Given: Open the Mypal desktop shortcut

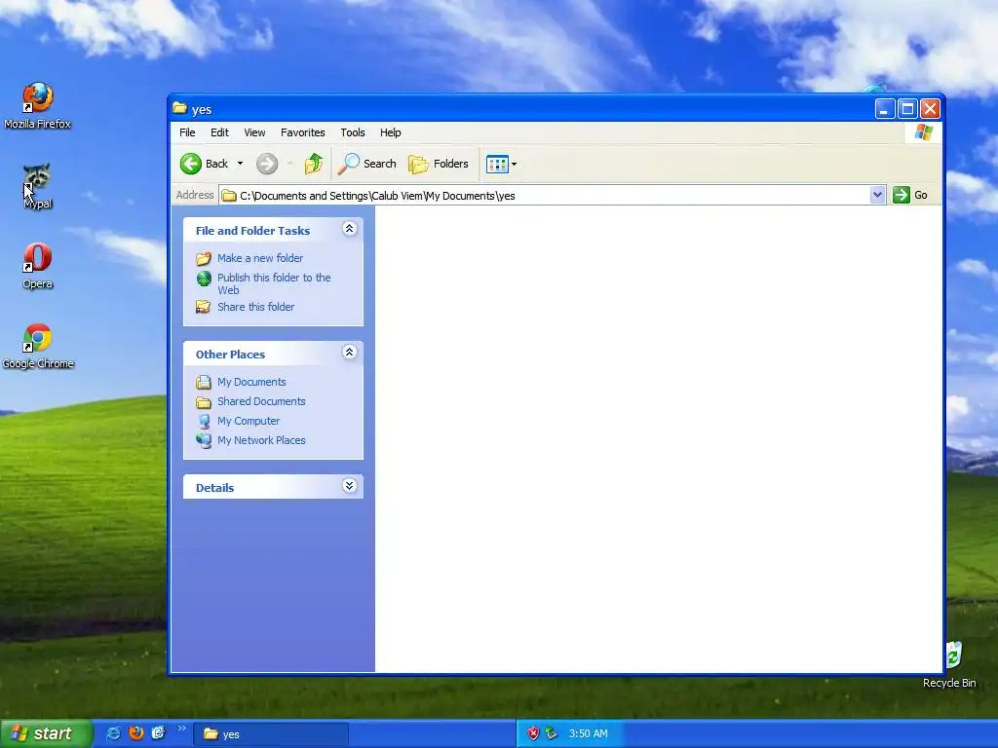Looking at the screenshot, I should coord(38,186).
